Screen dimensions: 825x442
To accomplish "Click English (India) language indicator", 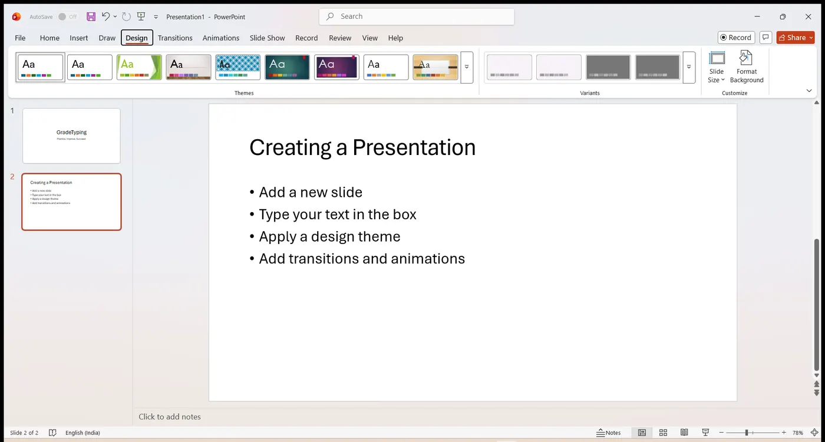I will tap(82, 433).
